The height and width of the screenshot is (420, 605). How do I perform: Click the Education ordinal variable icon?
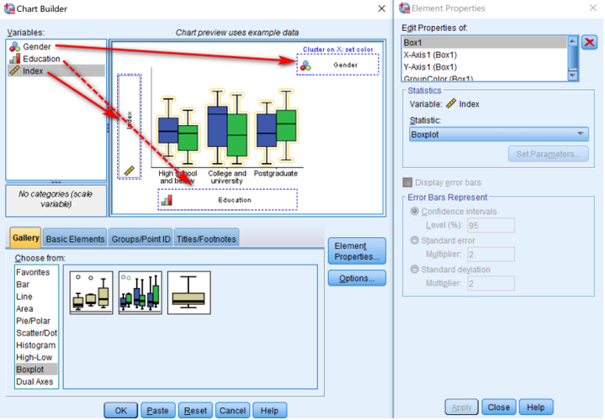pyautogui.click(x=14, y=59)
